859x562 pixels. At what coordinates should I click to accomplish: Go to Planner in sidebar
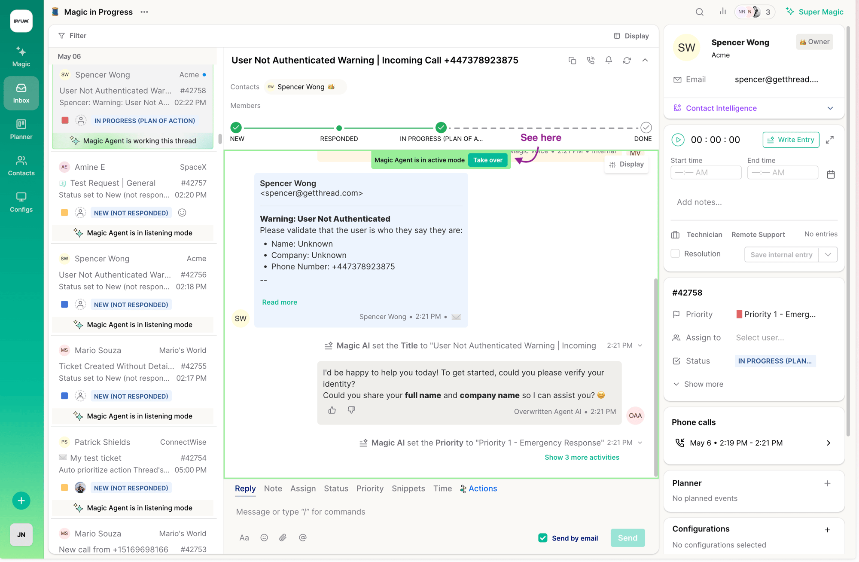point(21,129)
